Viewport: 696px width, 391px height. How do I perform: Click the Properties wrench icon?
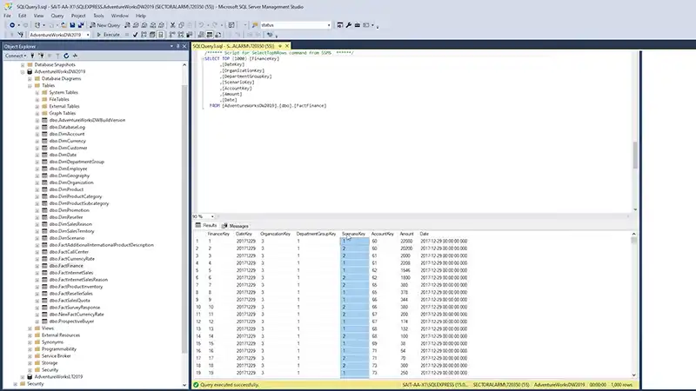(x=349, y=25)
